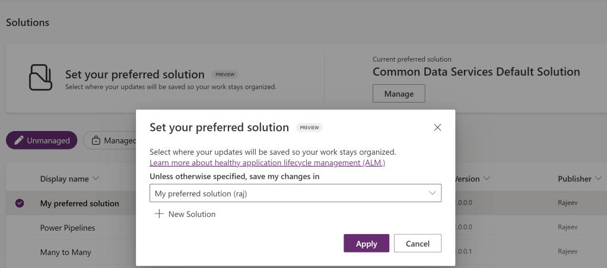Open the Many to Many solution row
The height and width of the screenshot is (268, 607).
pyautogui.click(x=65, y=252)
